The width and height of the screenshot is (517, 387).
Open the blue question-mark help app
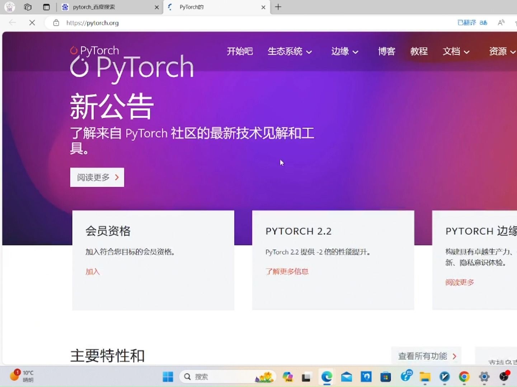406,376
